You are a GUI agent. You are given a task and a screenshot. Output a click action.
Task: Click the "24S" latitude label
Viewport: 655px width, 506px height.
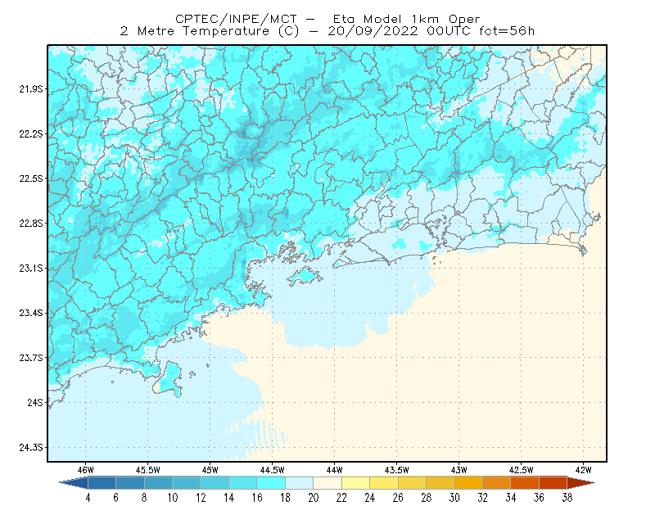click(x=35, y=402)
